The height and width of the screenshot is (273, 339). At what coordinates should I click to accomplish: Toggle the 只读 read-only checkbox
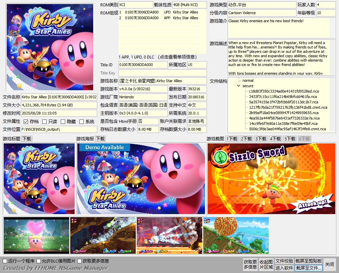click(x=44, y=122)
